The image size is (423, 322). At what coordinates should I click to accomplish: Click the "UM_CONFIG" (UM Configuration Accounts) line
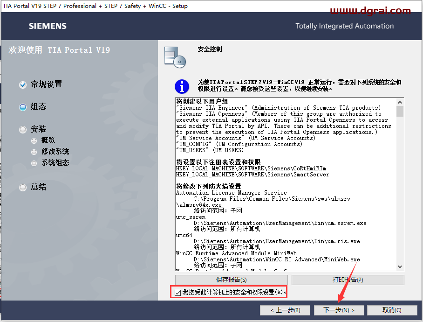[x=239, y=144]
